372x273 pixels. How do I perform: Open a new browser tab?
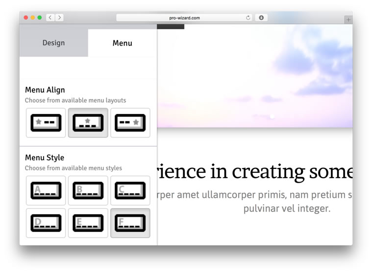(x=348, y=20)
